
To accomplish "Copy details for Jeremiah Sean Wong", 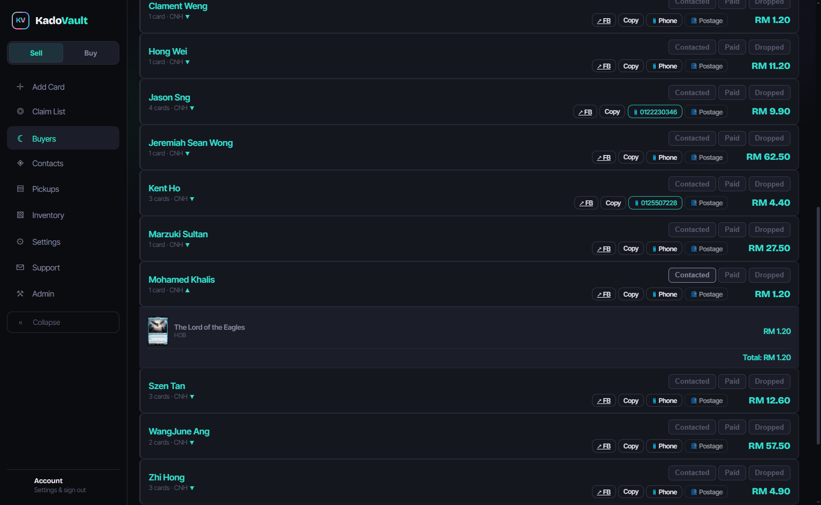I will click(631, 158).
